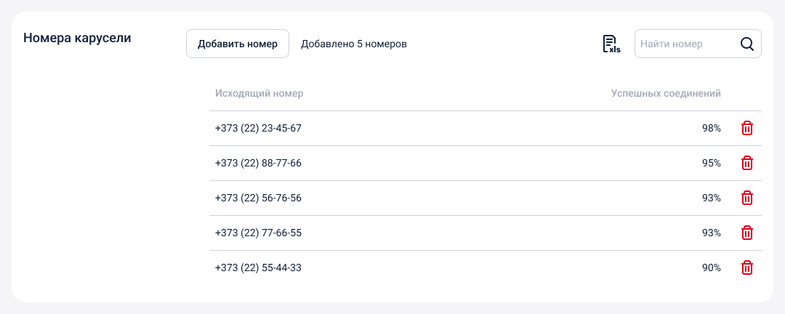Remove number +373 (22) 77-66-55 with trash icon
785x314 pixels.
pyautogui.click(x=746, y=233)
